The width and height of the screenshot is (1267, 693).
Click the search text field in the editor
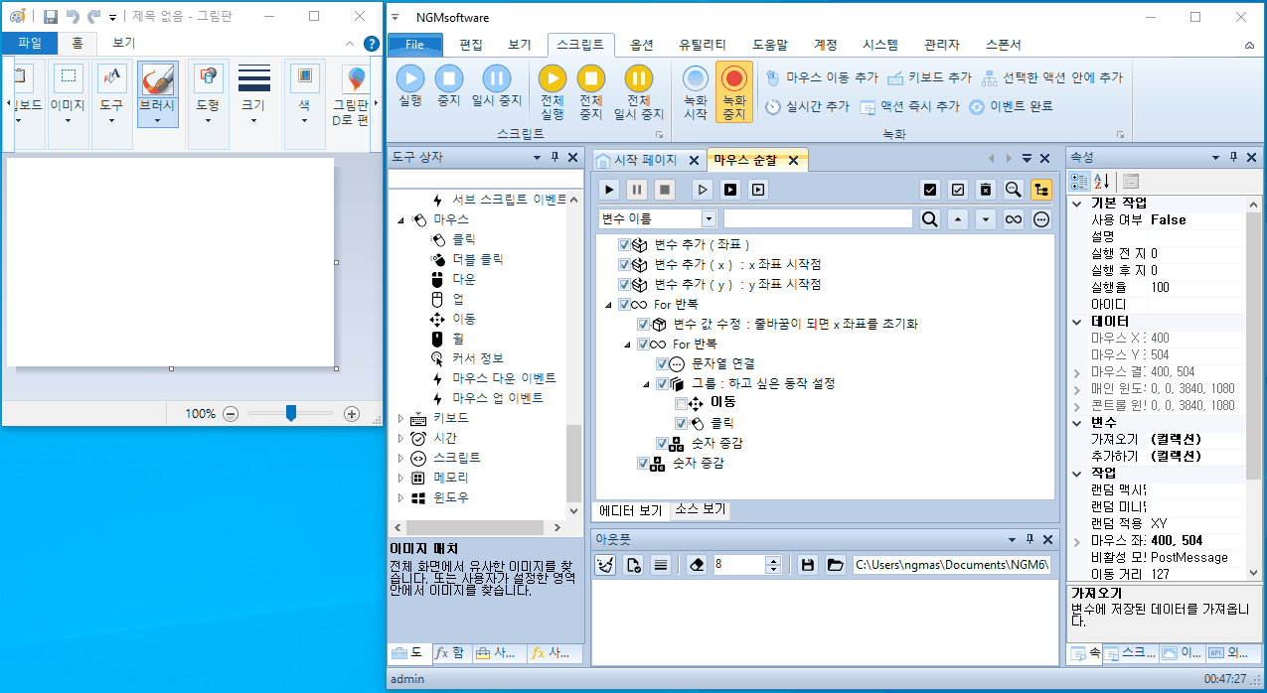pyautogui.click(x=818, y=219)
